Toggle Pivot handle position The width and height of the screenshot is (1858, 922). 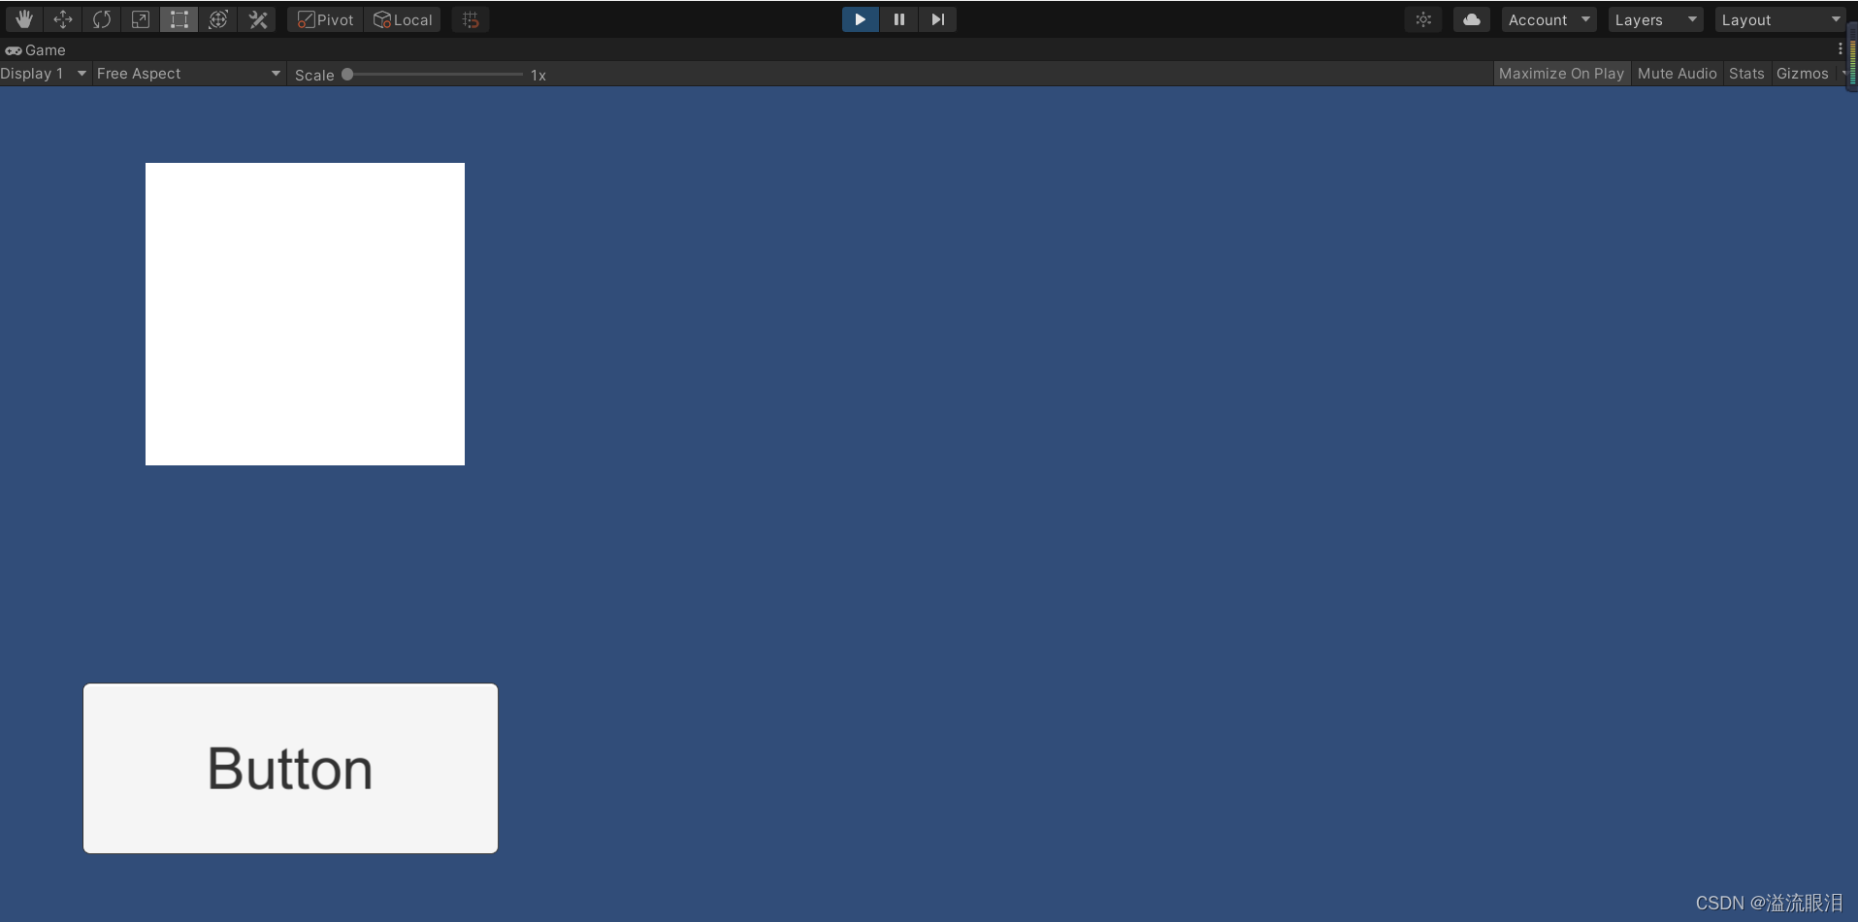tap(325, 19)
